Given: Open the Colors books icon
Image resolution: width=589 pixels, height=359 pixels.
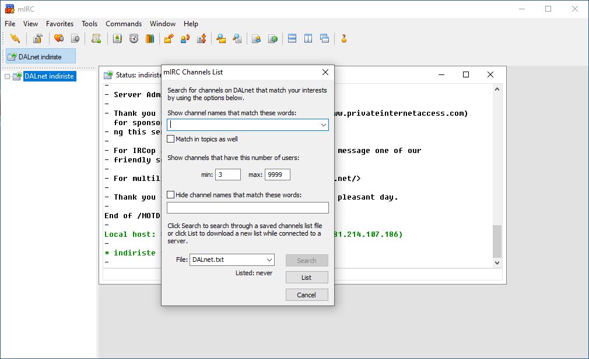Looking at the screenshot, I should click(x=150, y=38).
